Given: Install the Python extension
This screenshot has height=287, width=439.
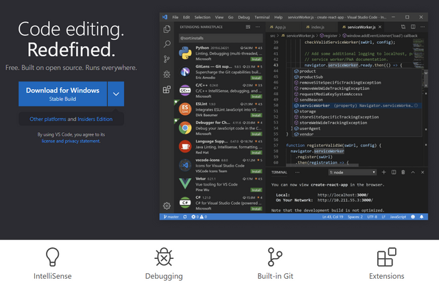Looking at the screenshot, I should pos(256,59).
